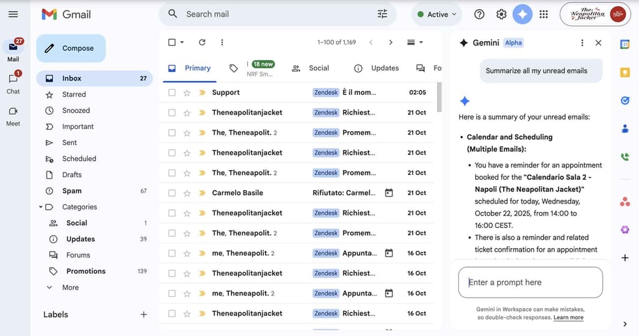This screenshot has height=336, width=639.
Task: Compose a new email
Action: click(71, 48)
